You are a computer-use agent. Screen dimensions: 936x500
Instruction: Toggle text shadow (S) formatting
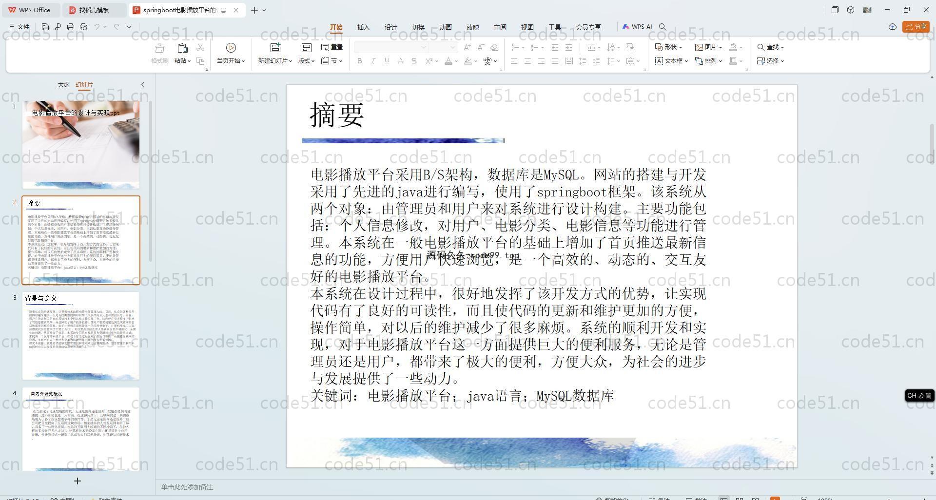[x=414, y=61]
